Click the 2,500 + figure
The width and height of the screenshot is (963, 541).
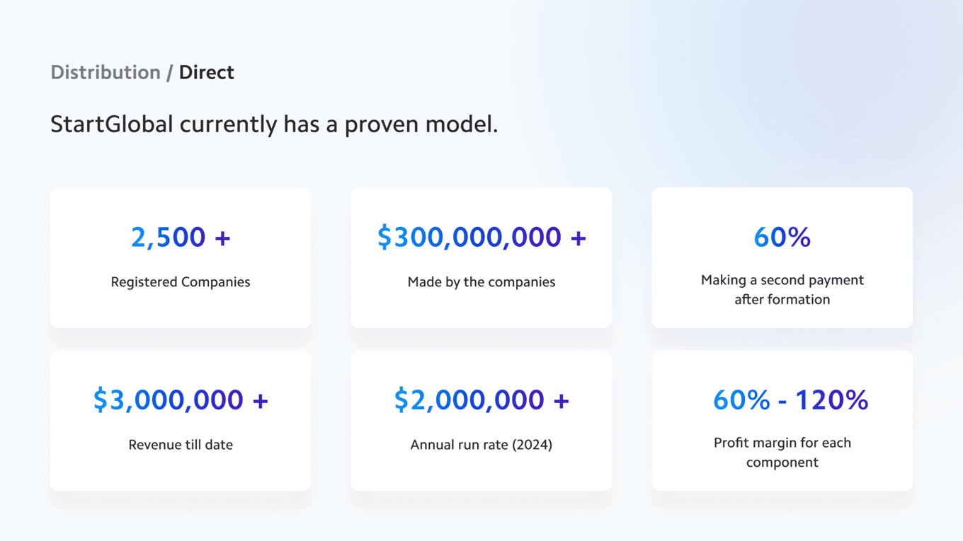pyautogui.click(x=181, y=238)
